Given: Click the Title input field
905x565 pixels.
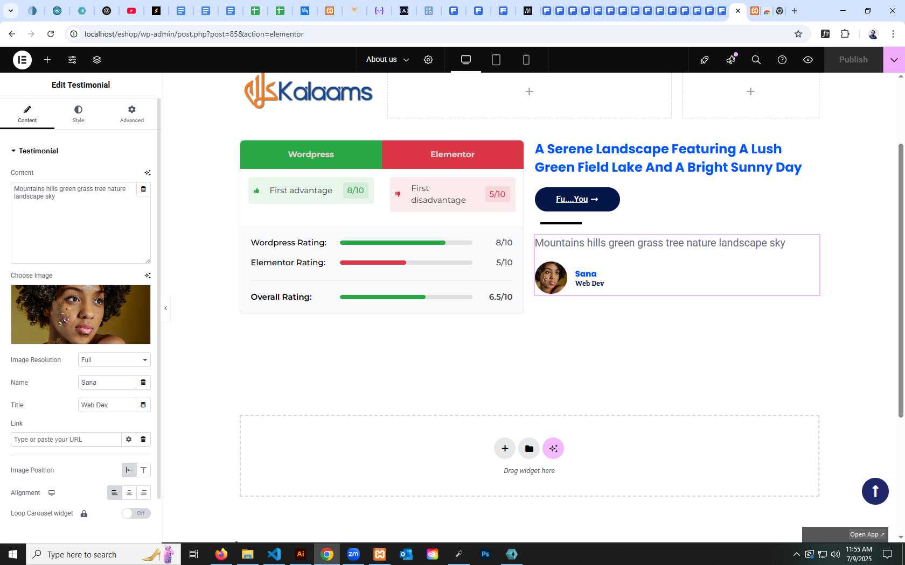Looking at the screenshot, I should point(107,405).
